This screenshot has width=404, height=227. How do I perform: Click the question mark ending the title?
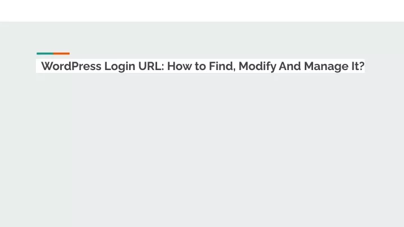361,66
